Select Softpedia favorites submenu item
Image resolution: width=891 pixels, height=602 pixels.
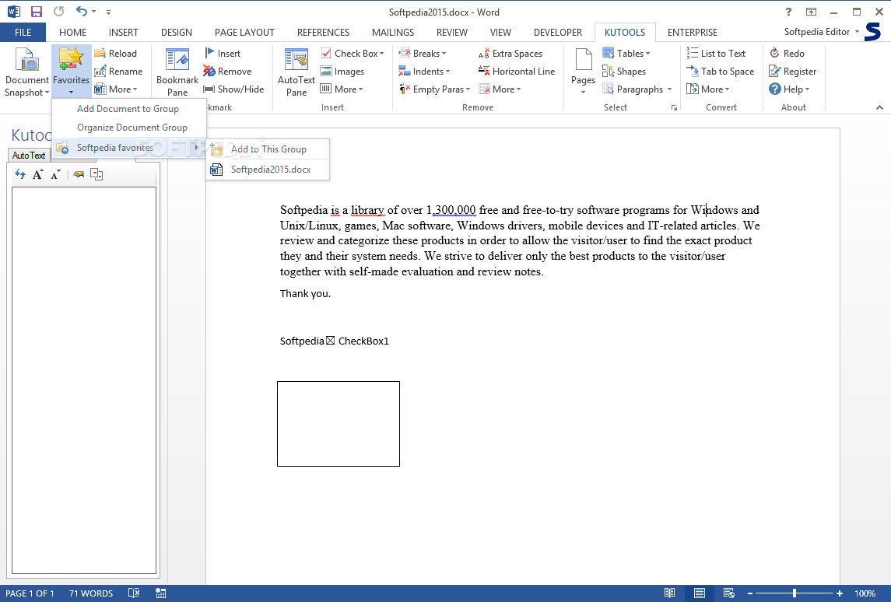(x=128, y=148)
